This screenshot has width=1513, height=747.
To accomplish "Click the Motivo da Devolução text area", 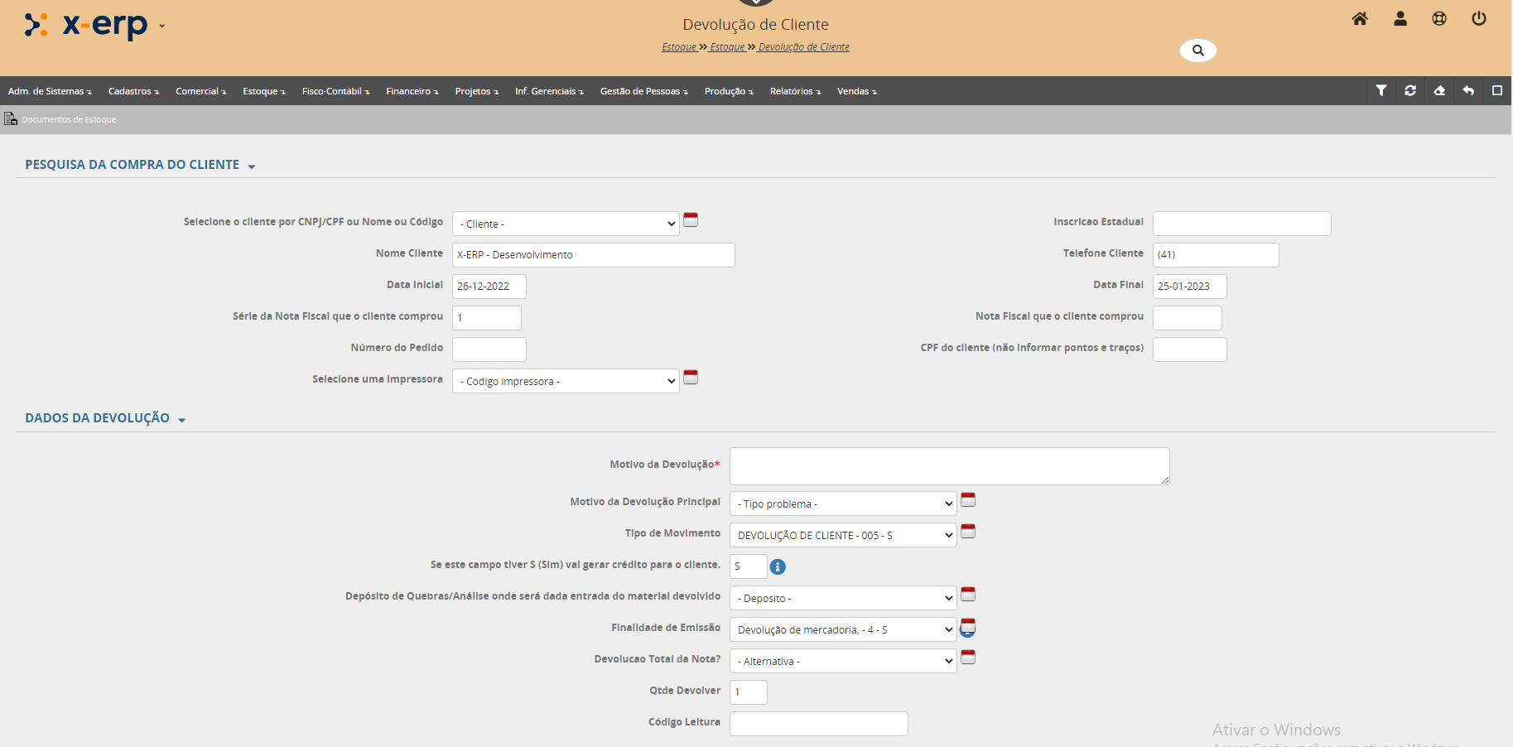I will click(949, 466).
